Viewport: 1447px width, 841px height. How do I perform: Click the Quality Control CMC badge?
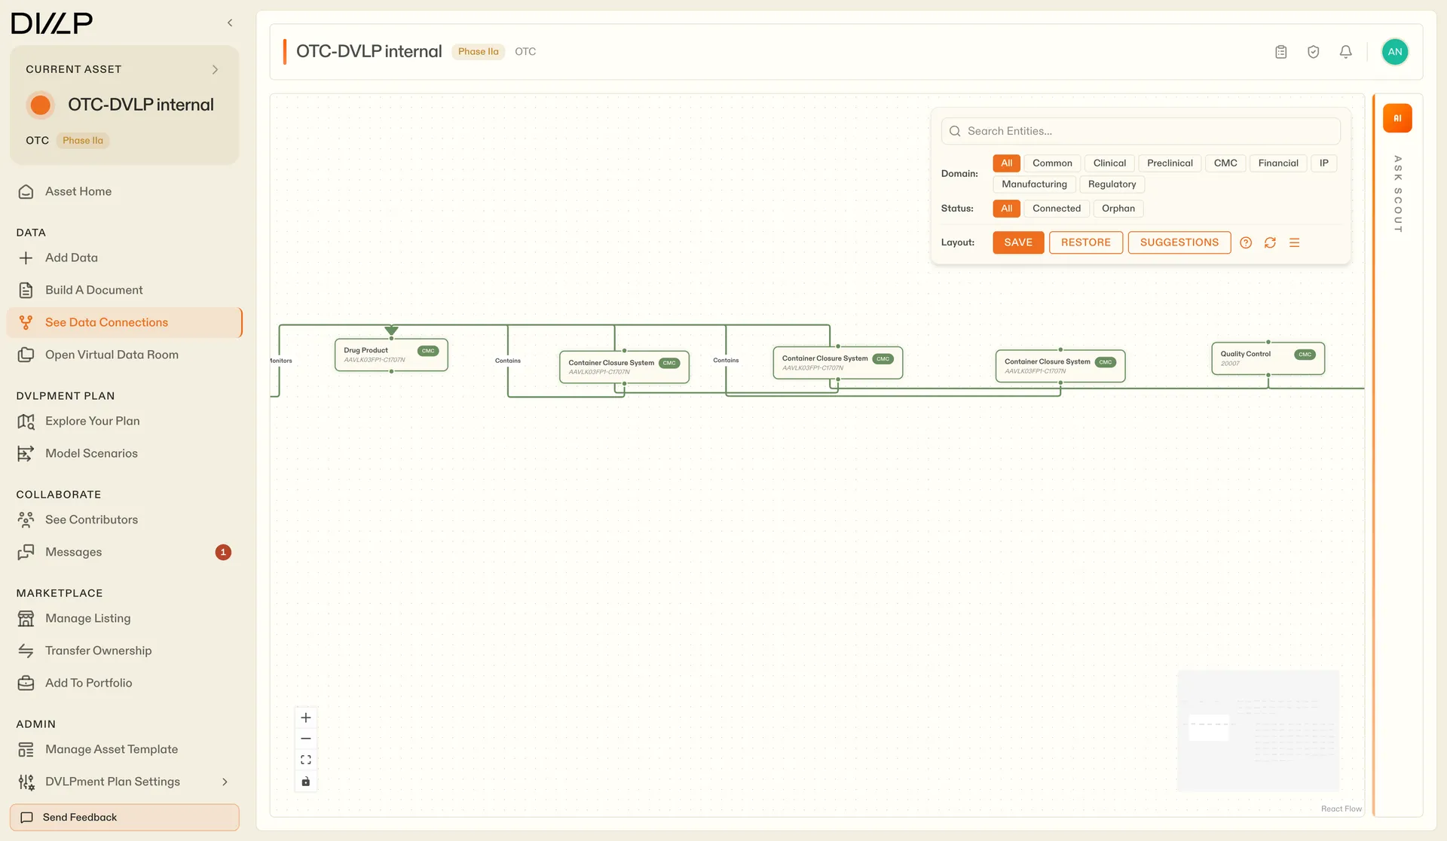1305,355
